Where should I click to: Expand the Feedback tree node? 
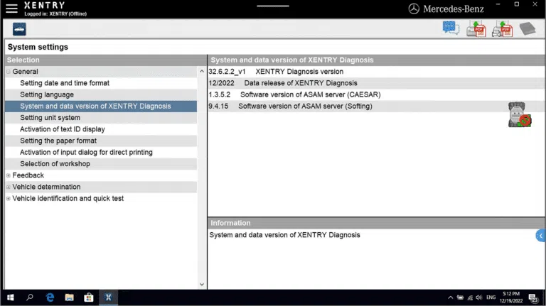(x=9, y=175)
